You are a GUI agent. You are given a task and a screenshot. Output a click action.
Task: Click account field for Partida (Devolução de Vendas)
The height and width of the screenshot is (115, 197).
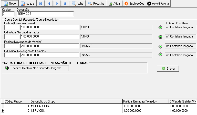click(49, 46)
